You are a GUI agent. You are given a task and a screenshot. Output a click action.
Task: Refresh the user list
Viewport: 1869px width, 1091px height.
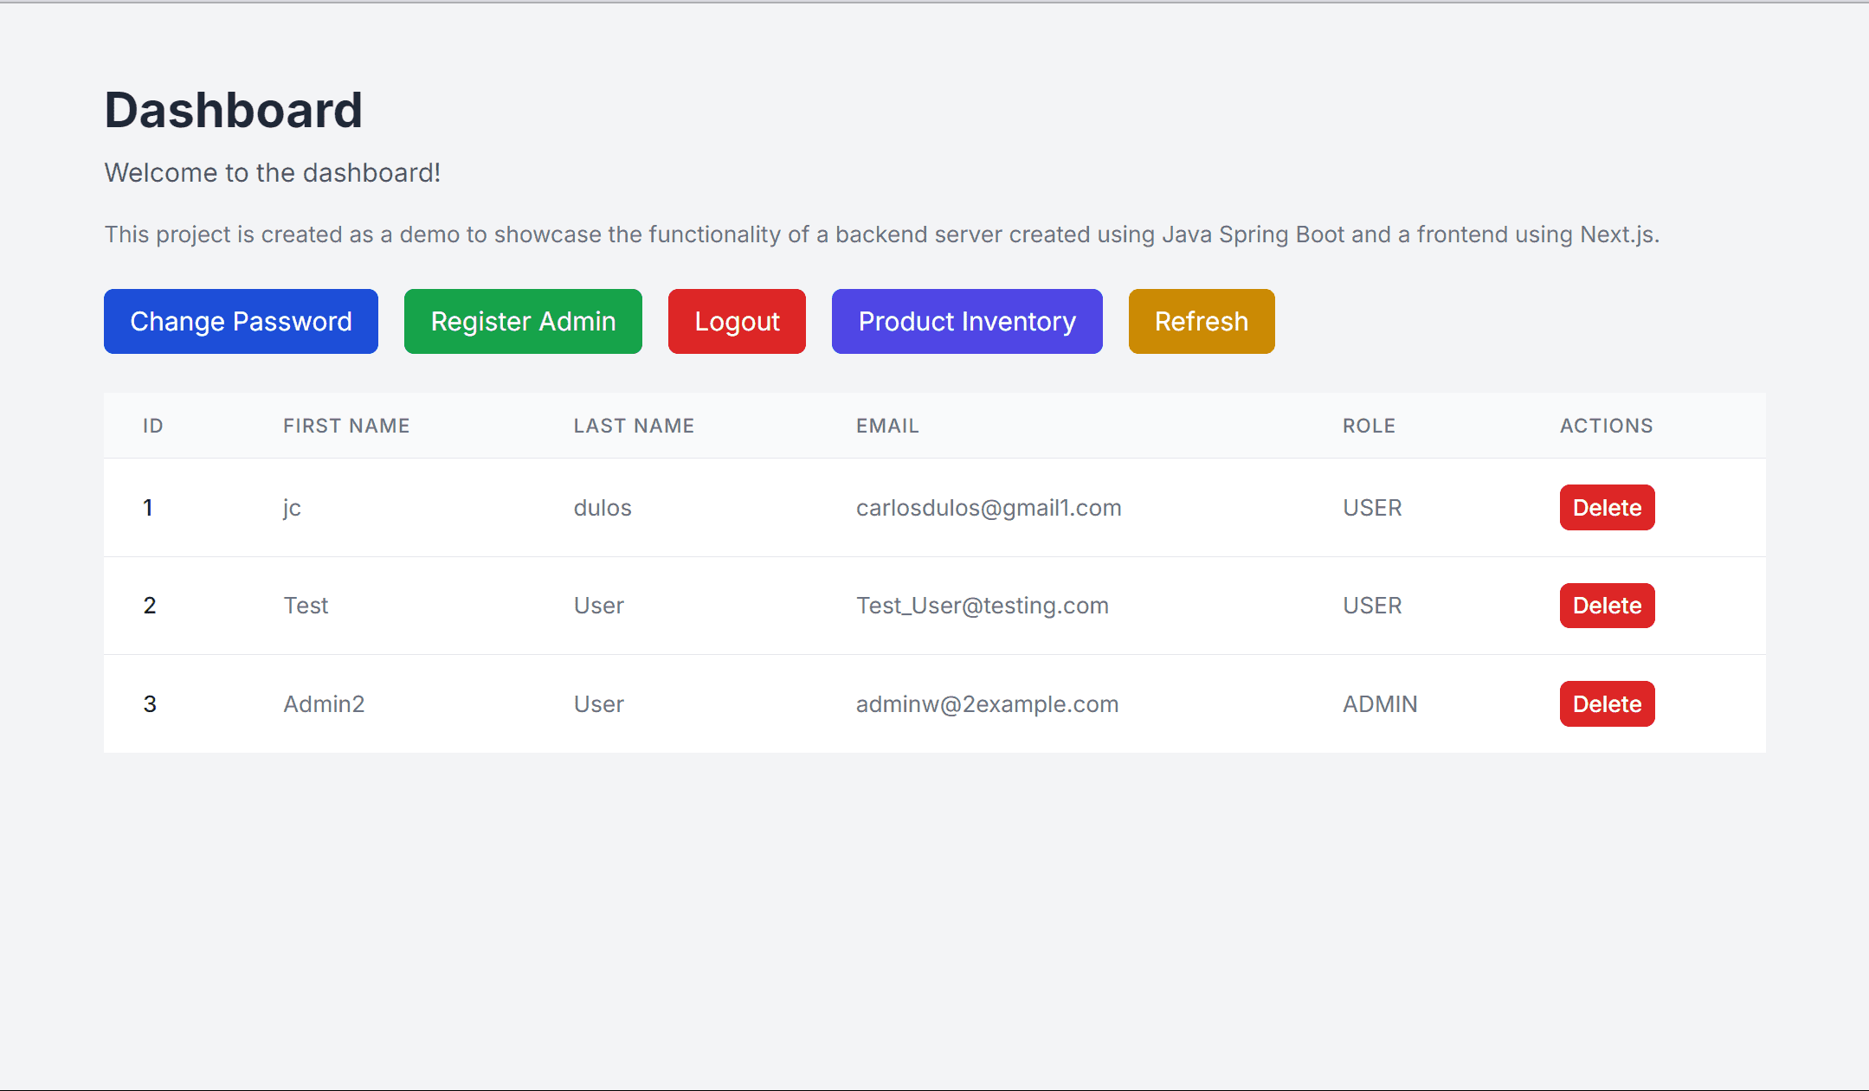point(1201,321)
